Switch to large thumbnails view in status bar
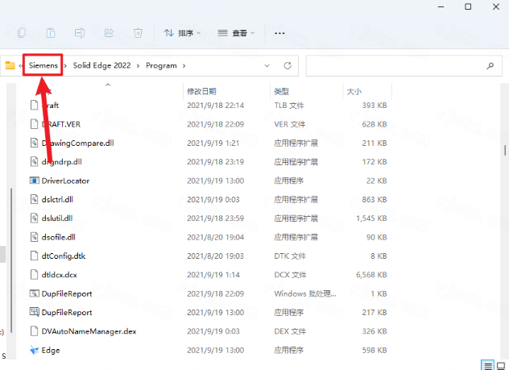 (x=500, y=364)
